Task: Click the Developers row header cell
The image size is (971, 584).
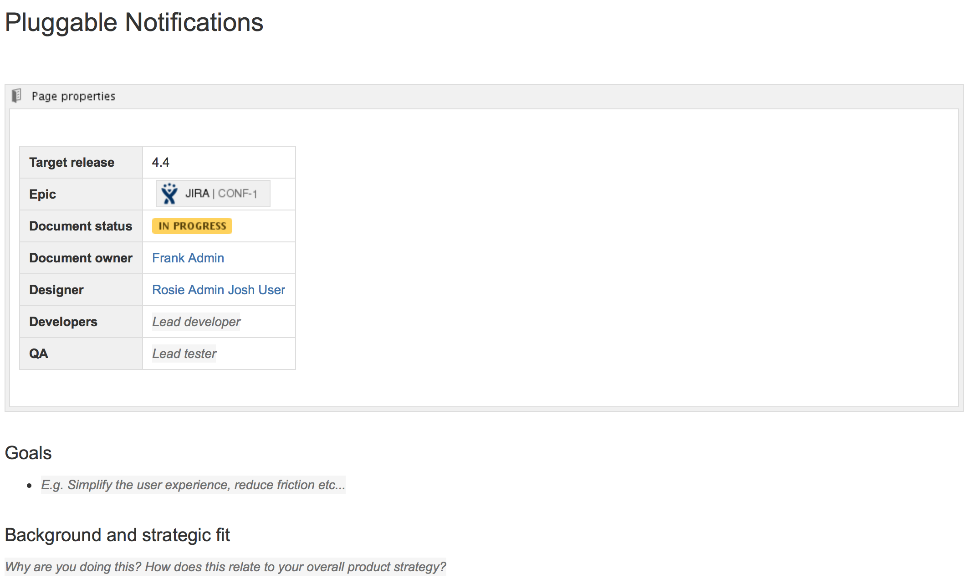Action: (63, 322)
